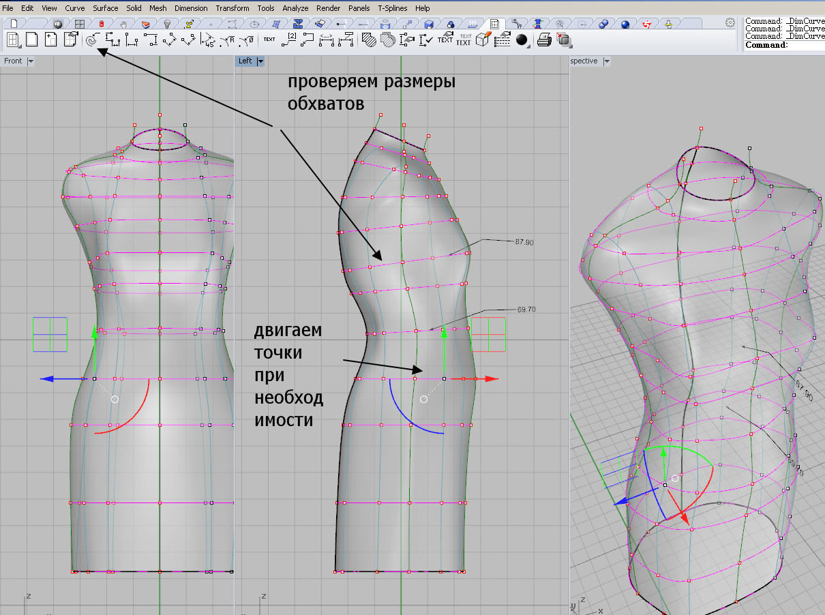Click the printer icon in toolbar
Viewport: 825px width, 615px height.
tap(543, 40)
